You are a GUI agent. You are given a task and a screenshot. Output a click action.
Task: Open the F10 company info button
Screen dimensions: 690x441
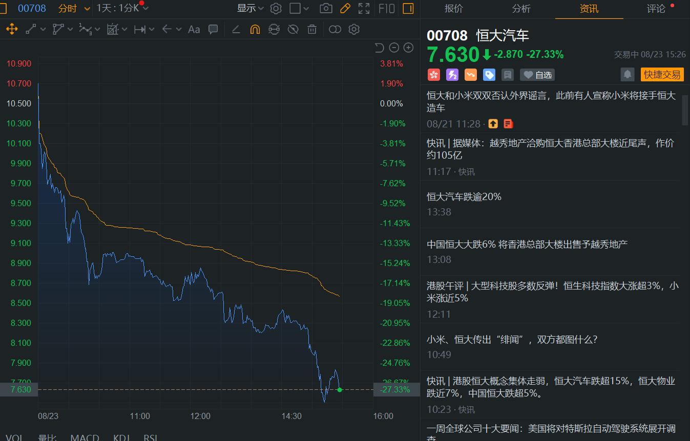pyautogui.click(x=386, y=8)
